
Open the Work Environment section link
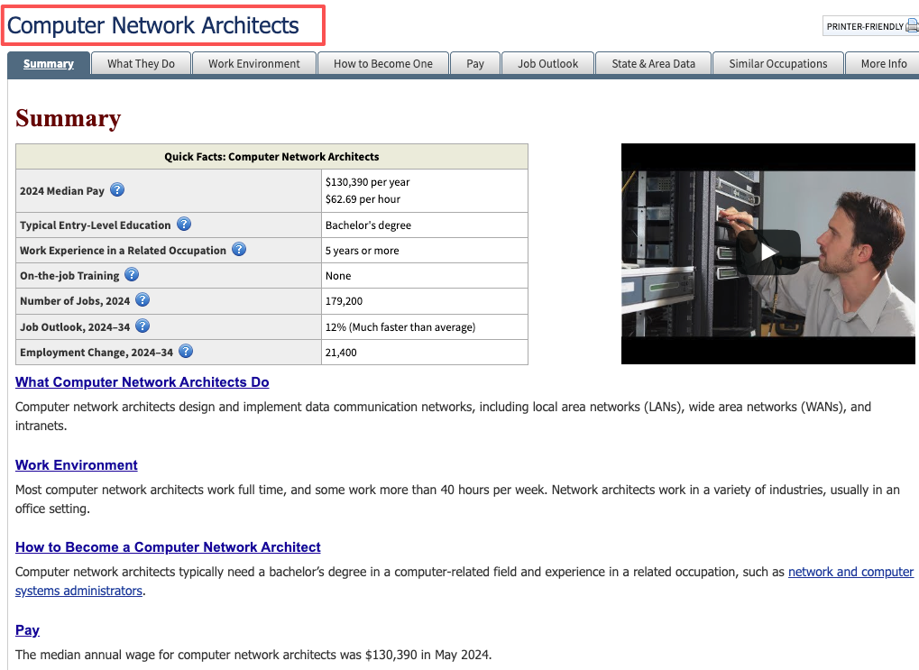(76, 464)
